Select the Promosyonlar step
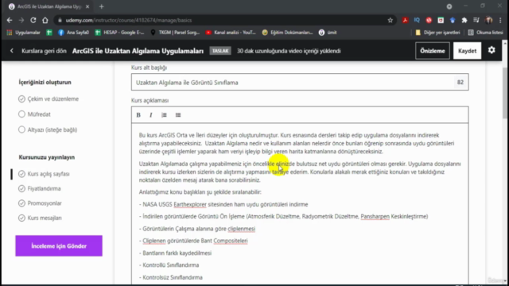 point(41,203)
